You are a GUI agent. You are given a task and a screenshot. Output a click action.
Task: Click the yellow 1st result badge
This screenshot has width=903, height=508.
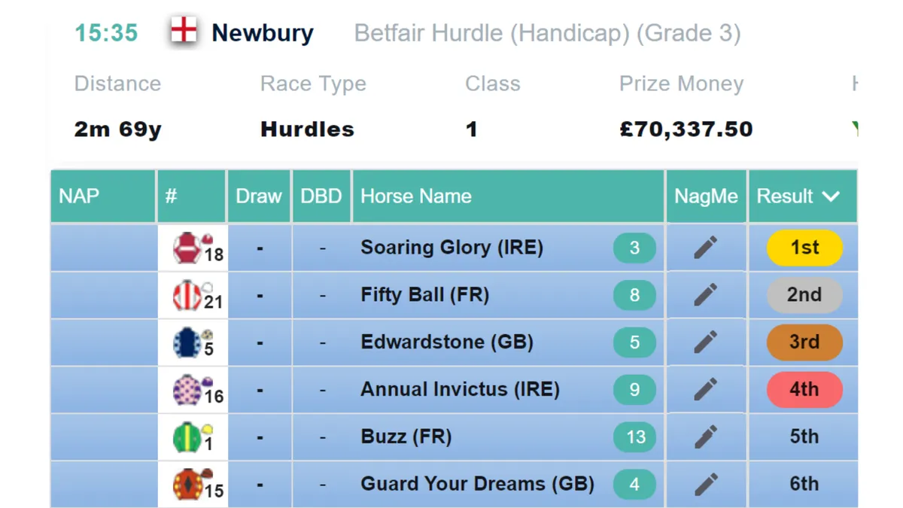tap(804, 248)
